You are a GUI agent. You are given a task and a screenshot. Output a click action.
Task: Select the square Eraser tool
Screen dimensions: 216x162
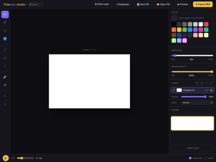(x=5, y=31)
